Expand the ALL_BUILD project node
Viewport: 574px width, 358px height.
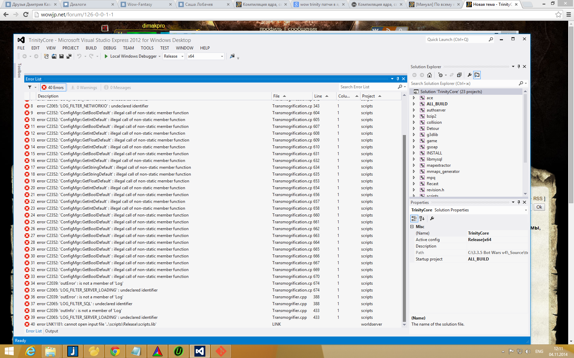click(x=414, y=104)
